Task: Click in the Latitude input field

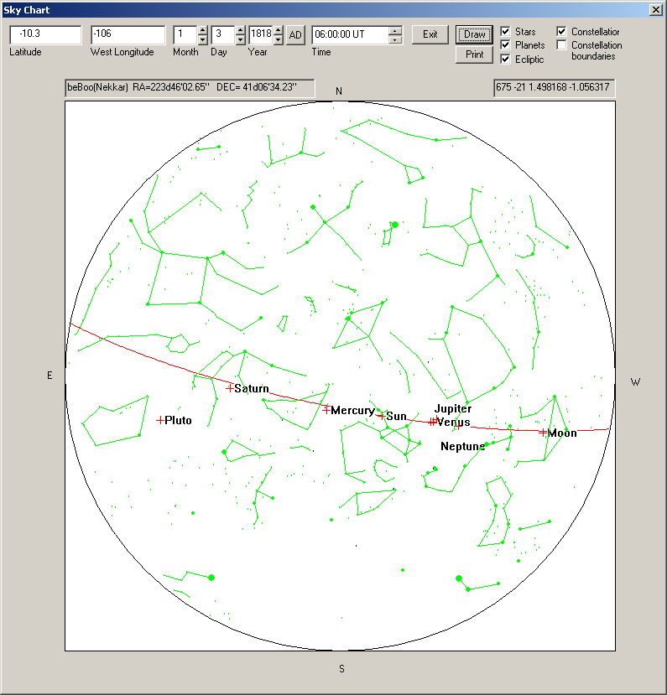Action: tap(45, 34)
